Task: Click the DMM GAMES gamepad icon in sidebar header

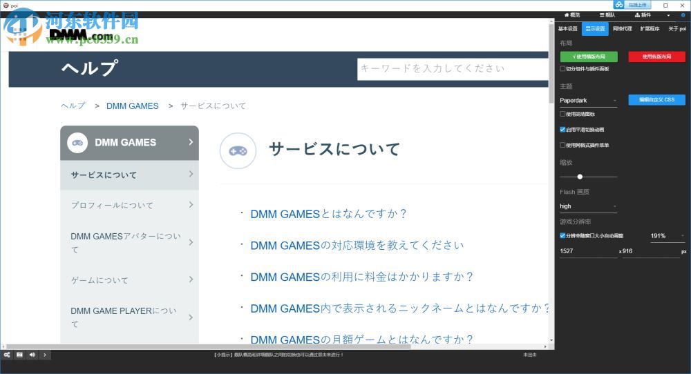Action: [x=77, y=143]
